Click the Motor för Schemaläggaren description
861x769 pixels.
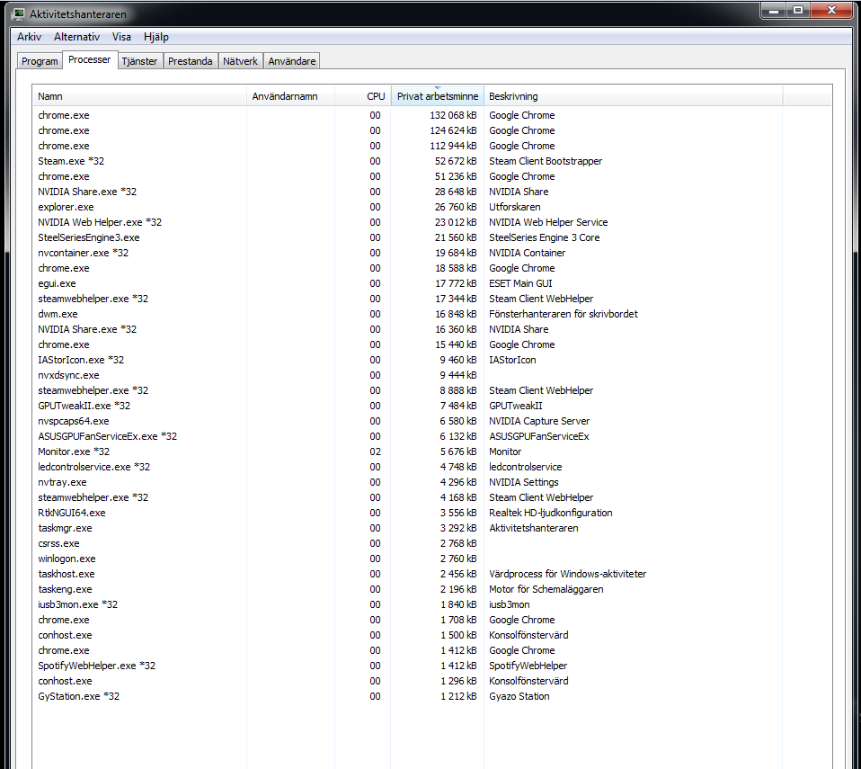click(x=546, y=589)
